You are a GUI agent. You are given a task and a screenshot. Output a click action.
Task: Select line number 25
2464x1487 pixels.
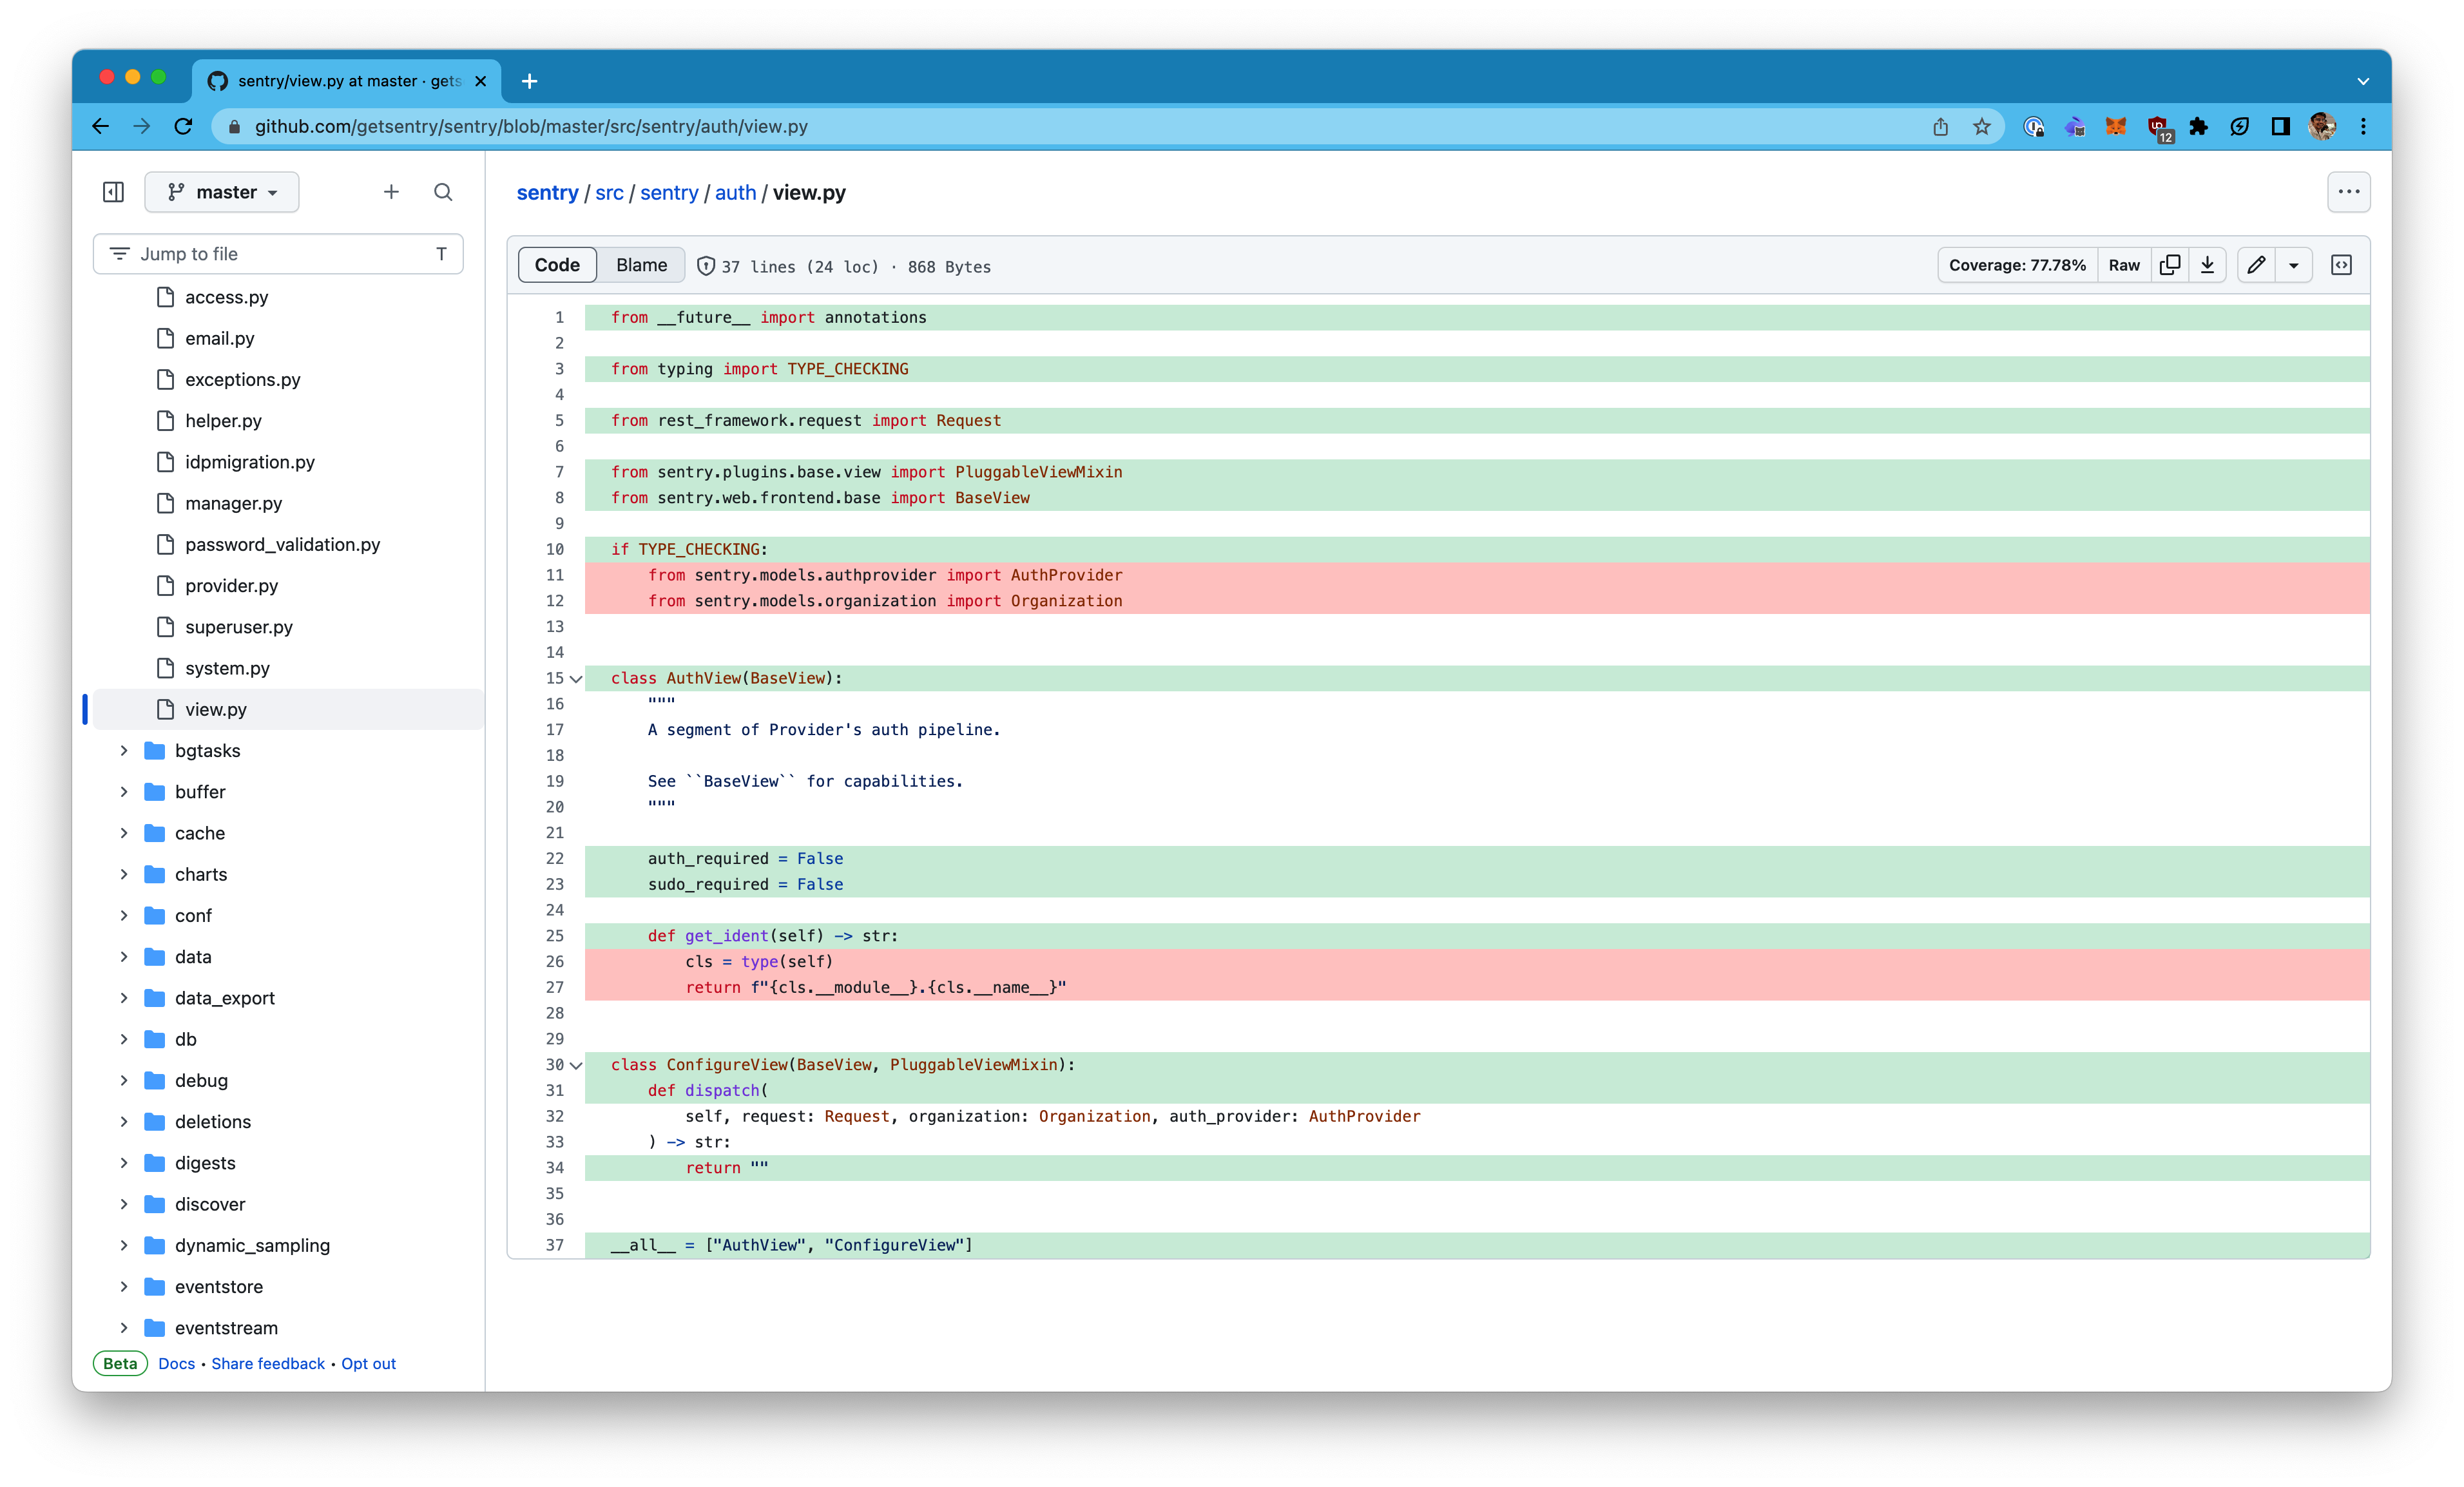click(x=554, y=936)
